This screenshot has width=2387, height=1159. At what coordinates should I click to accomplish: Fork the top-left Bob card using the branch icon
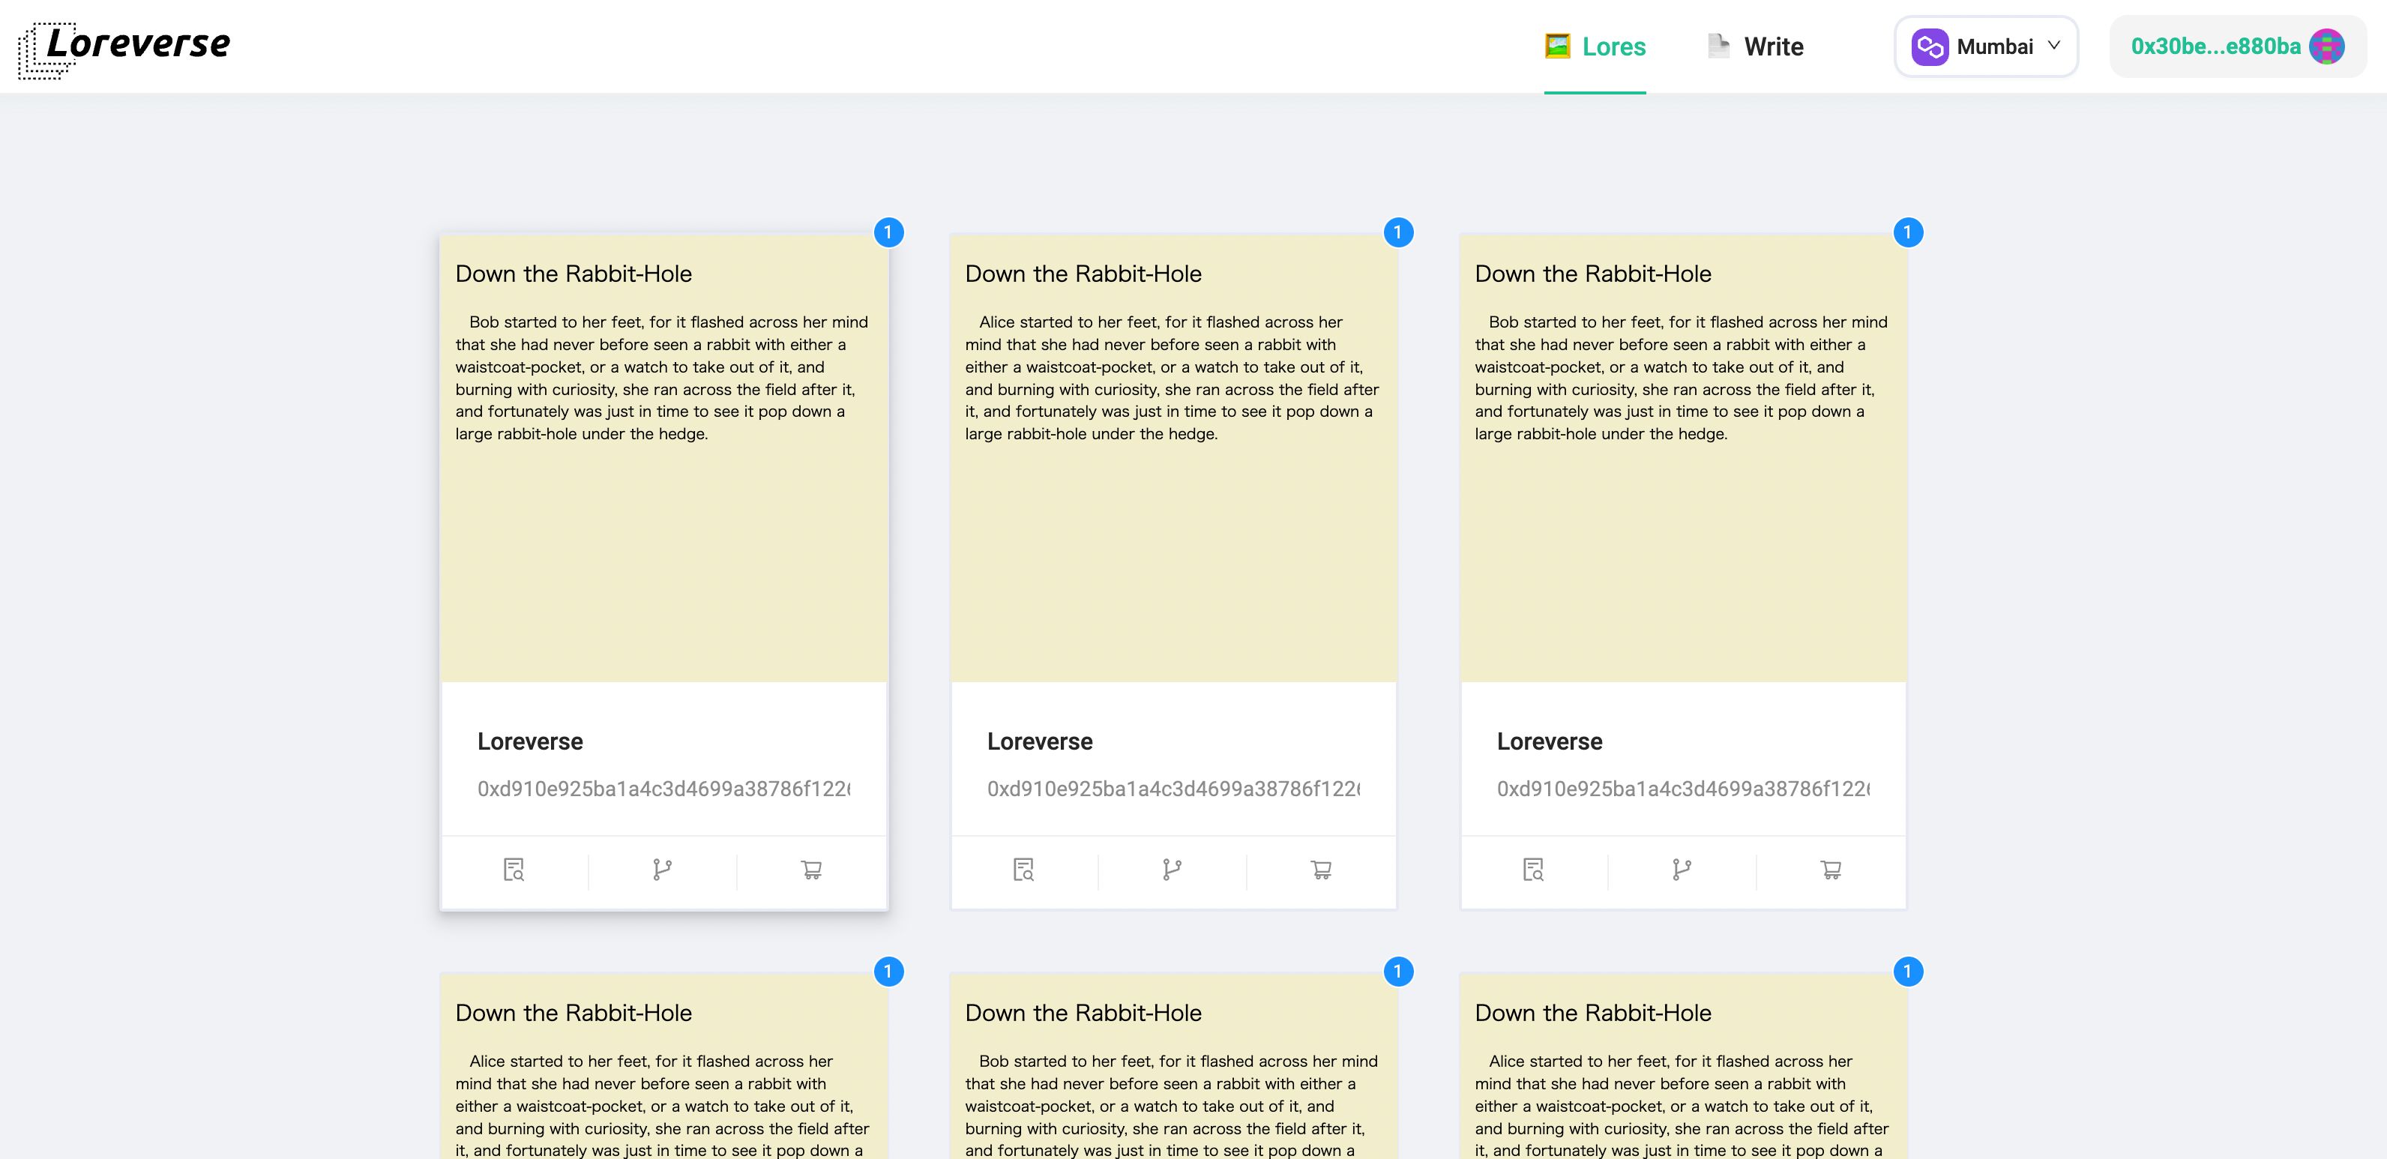pos(662,870)
